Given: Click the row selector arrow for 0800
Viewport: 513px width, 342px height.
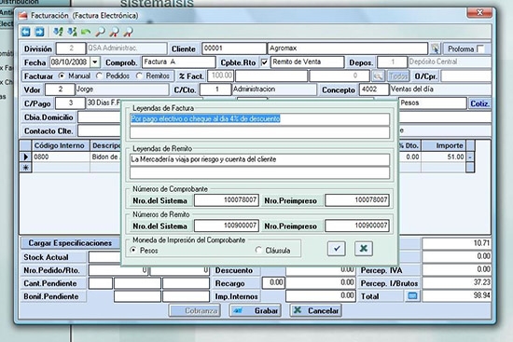Looking at the screenshot, I should pyautogui.click(x=25, y=157).
